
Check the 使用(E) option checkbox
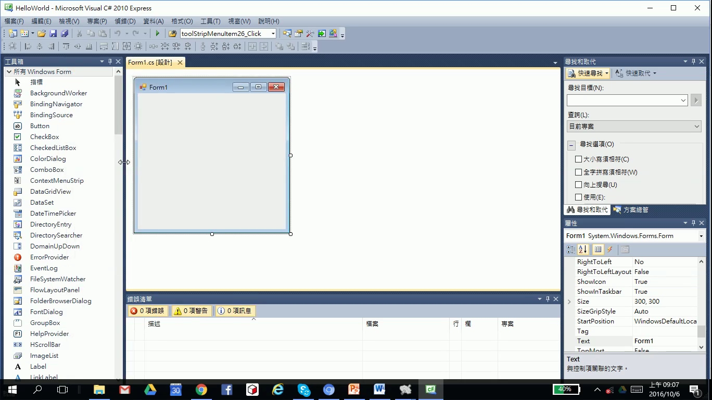[x=578, y=197]
